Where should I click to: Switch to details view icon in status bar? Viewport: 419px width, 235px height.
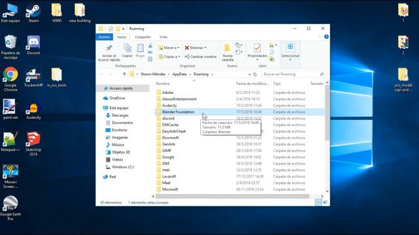click(318, 202)
